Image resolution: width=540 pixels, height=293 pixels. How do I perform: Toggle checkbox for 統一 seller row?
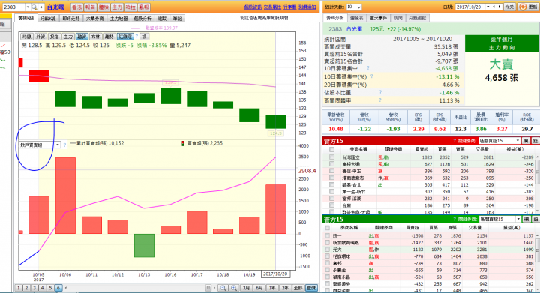coord(328,235)
